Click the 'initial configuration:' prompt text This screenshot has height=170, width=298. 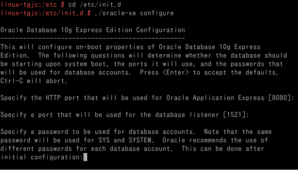pos(42,157)
